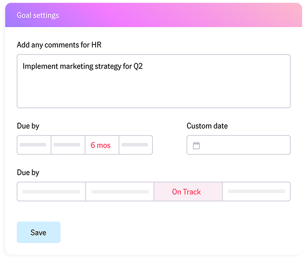This screenshot has width=305, height=260.
Task: Click the "Goal settings" header title
Action: 38,16
